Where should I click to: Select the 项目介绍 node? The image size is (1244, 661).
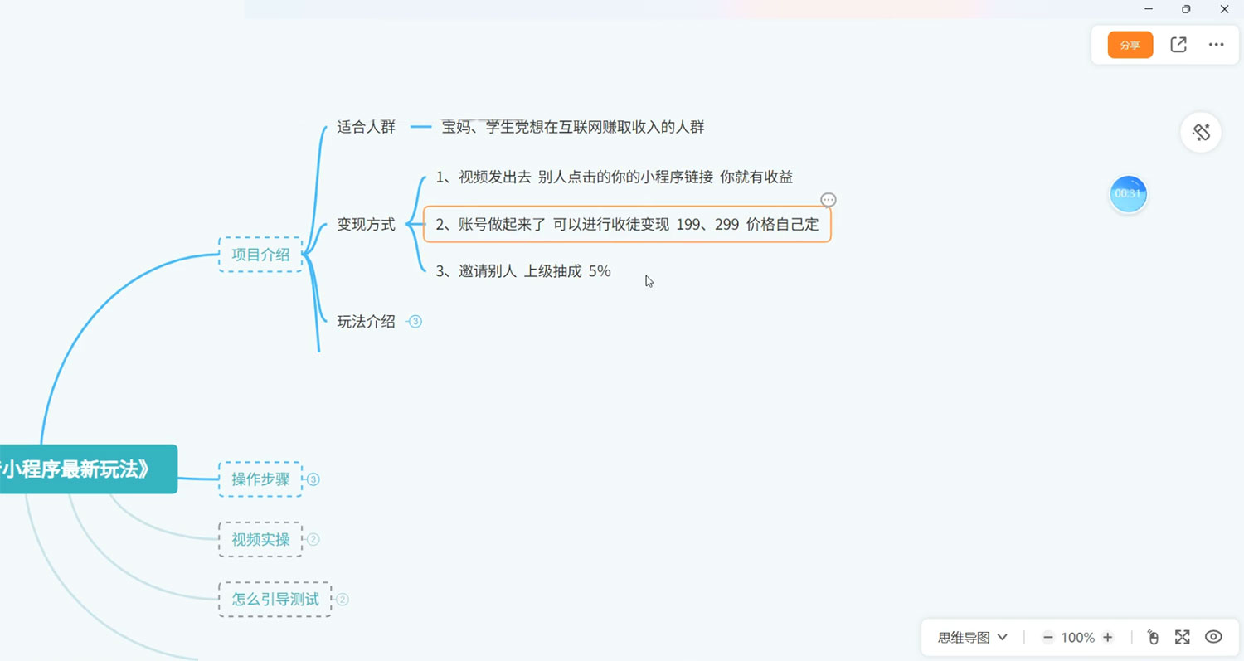pos(260,254)
